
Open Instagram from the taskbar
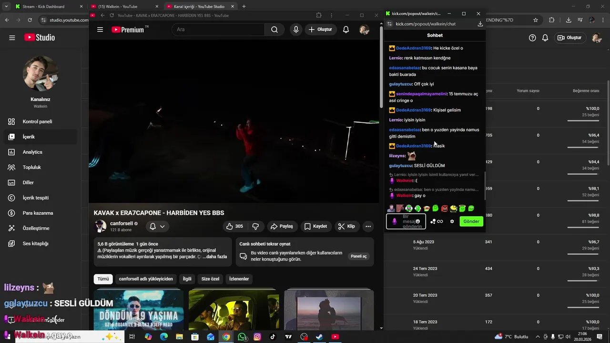(x=257, y=337)
